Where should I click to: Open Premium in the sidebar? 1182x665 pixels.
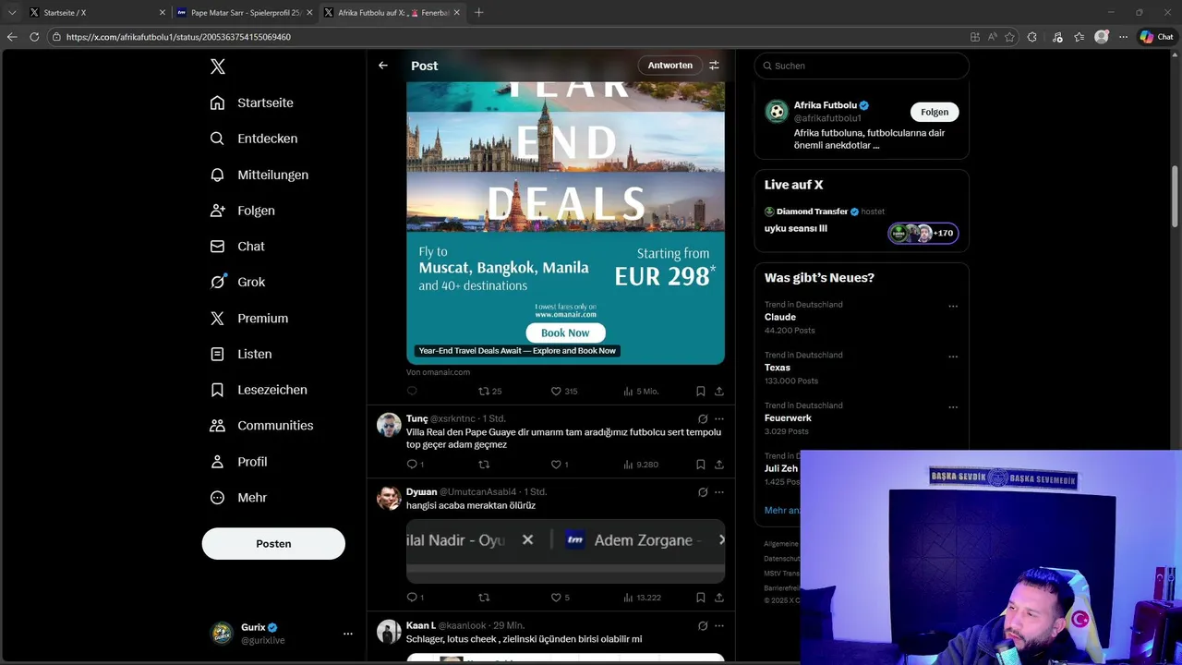(249, 318)
